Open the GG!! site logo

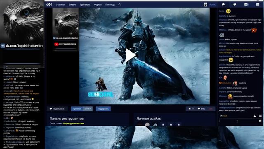coord(49,5)
